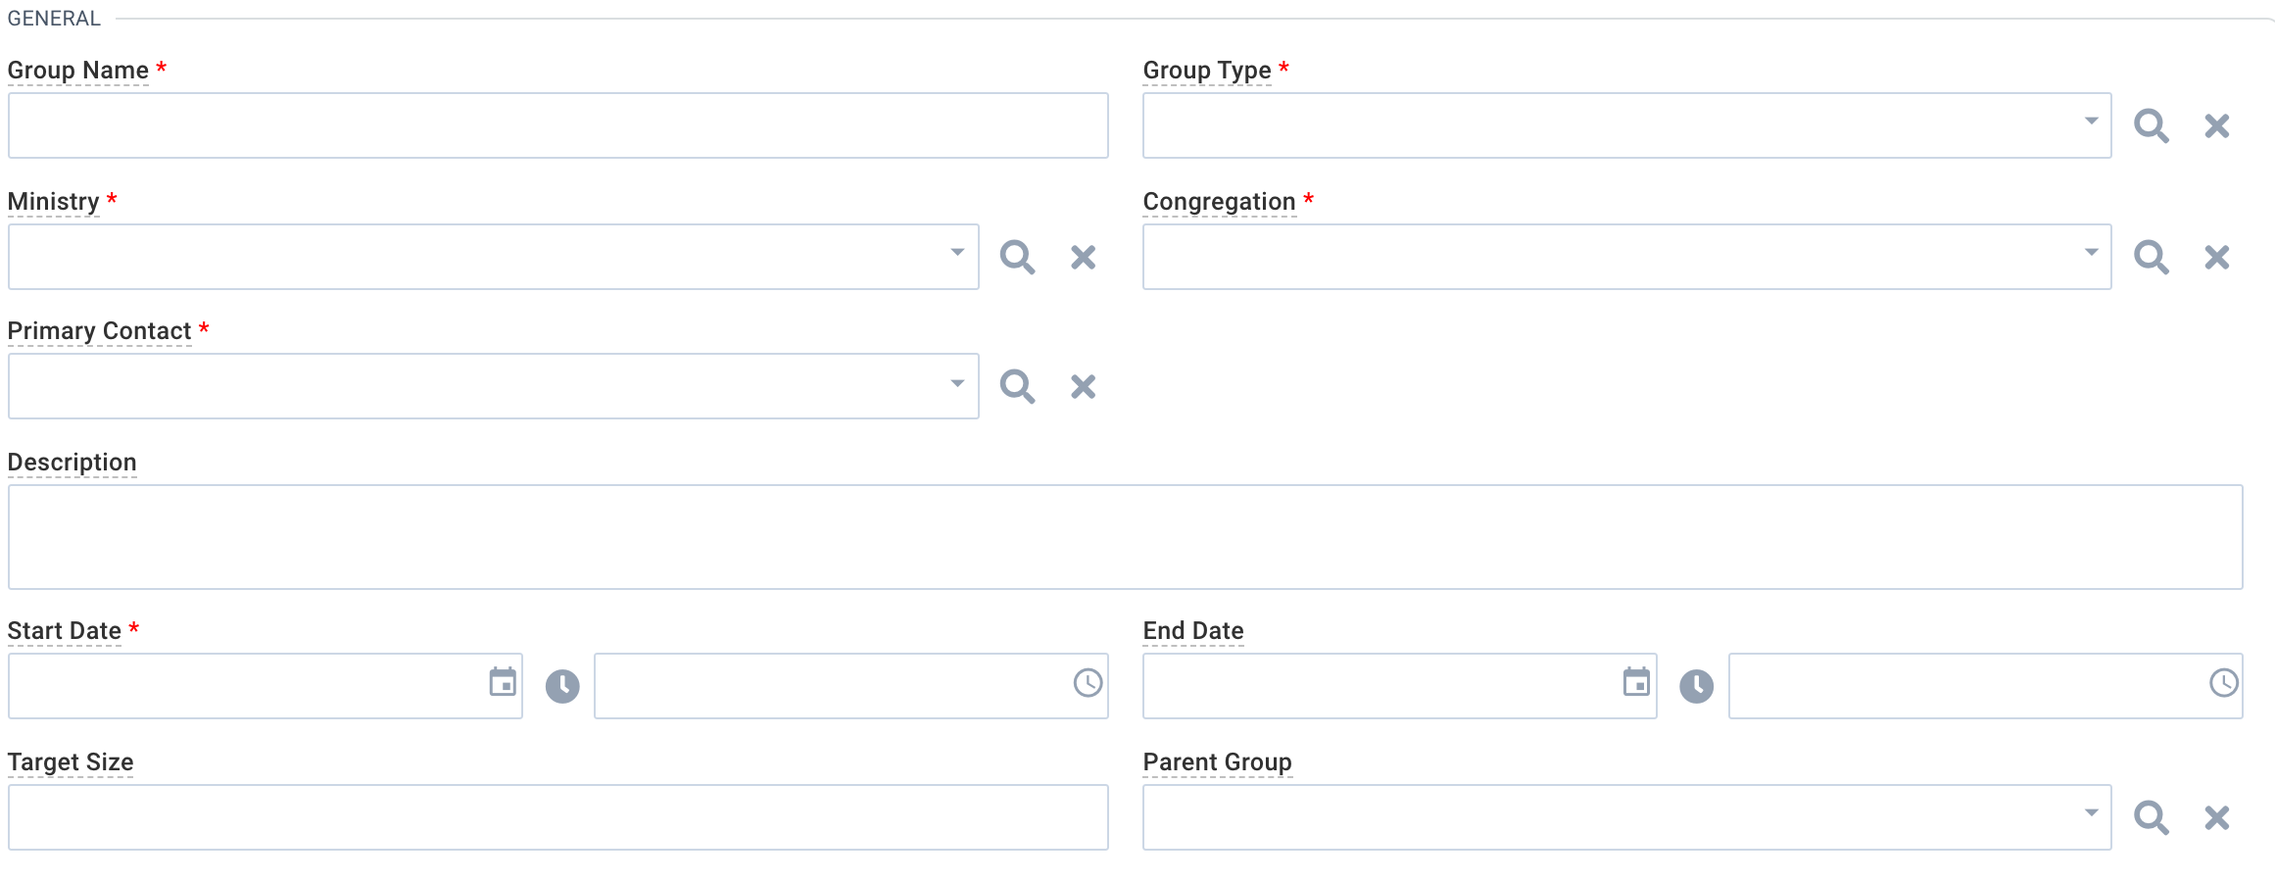Click the Congregation search magnifier icon

(2152, 257)
